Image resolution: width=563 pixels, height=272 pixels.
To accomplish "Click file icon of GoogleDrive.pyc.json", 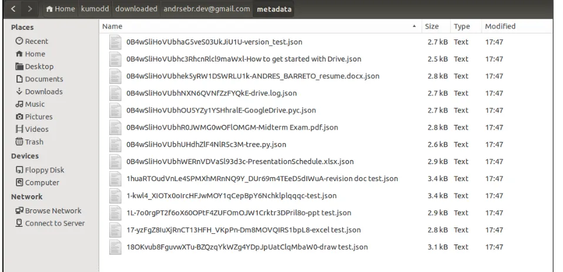I will click(x=116, y=110).
